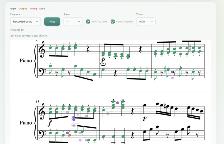This screenshot has width=224, height=144.
Task: Click the green Right legend label
Action: pos(13,9)
